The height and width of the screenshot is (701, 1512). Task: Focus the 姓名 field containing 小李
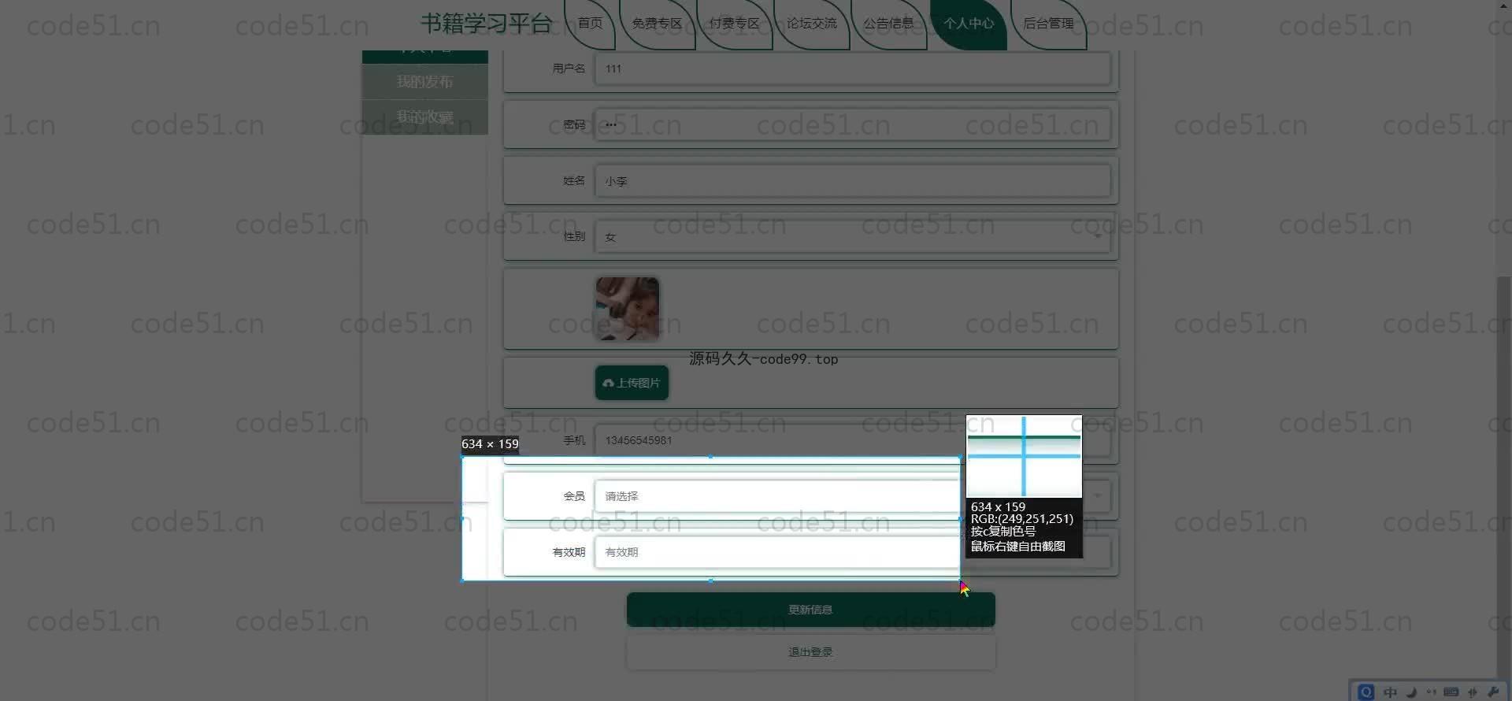852,180
